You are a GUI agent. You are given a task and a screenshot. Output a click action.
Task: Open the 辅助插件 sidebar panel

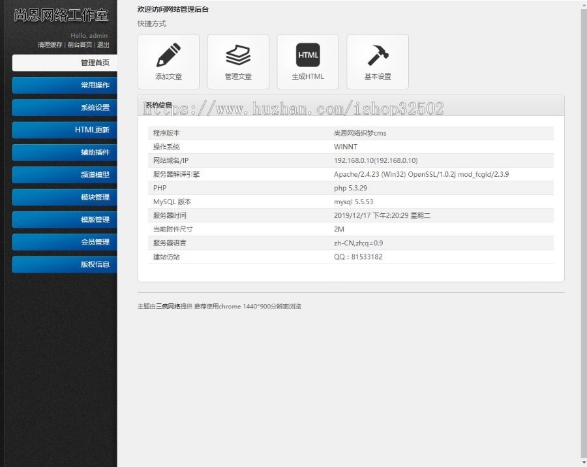(x=63, y=152)
